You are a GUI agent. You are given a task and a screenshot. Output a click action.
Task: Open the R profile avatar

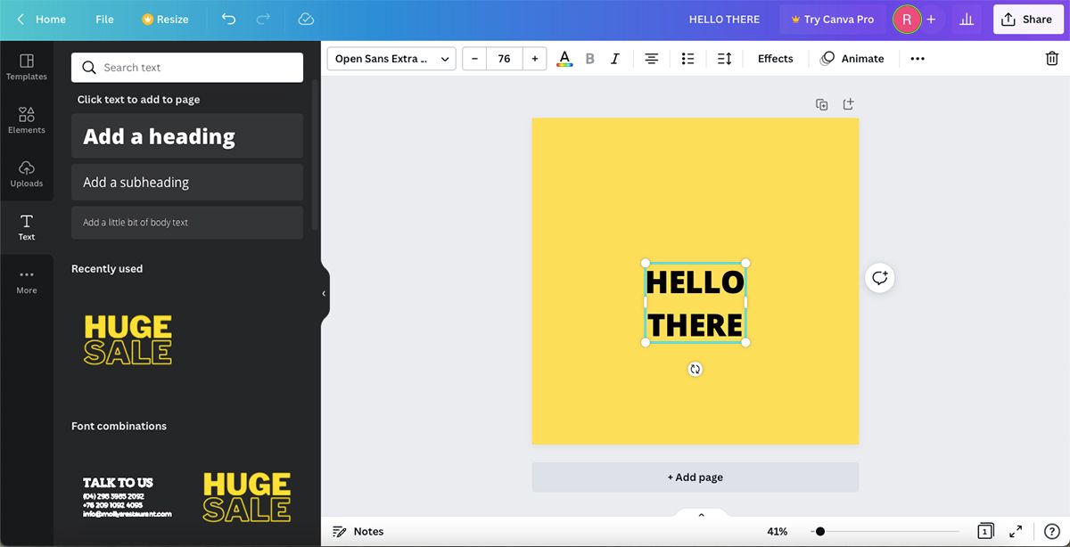coord(907,19)
